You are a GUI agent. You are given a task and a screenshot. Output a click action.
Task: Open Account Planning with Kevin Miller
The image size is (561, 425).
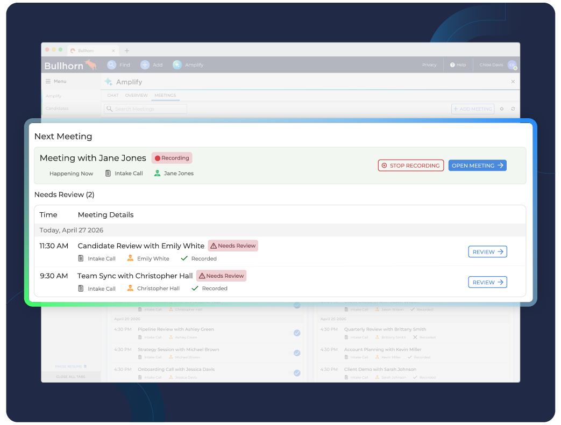(382, 349)
